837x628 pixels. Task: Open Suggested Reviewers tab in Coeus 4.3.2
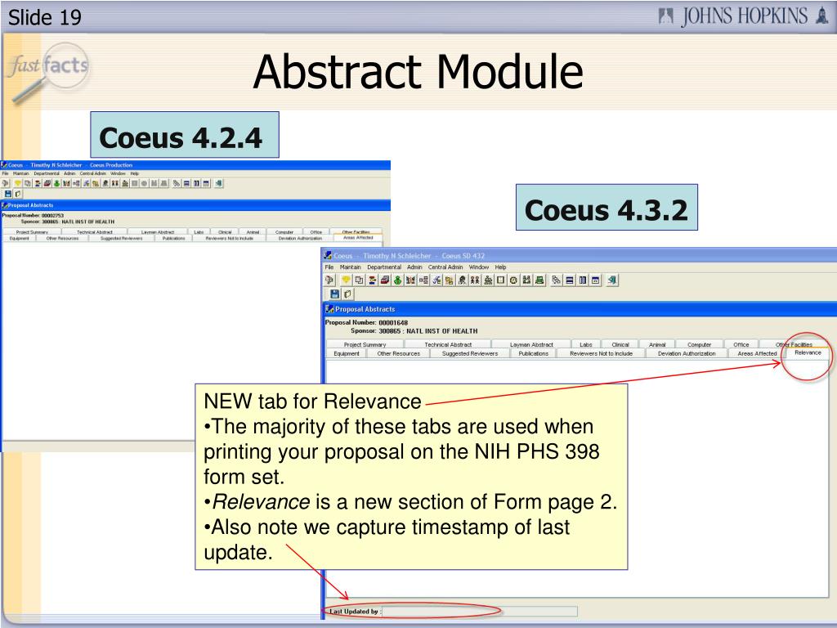(x=470, y=353)
